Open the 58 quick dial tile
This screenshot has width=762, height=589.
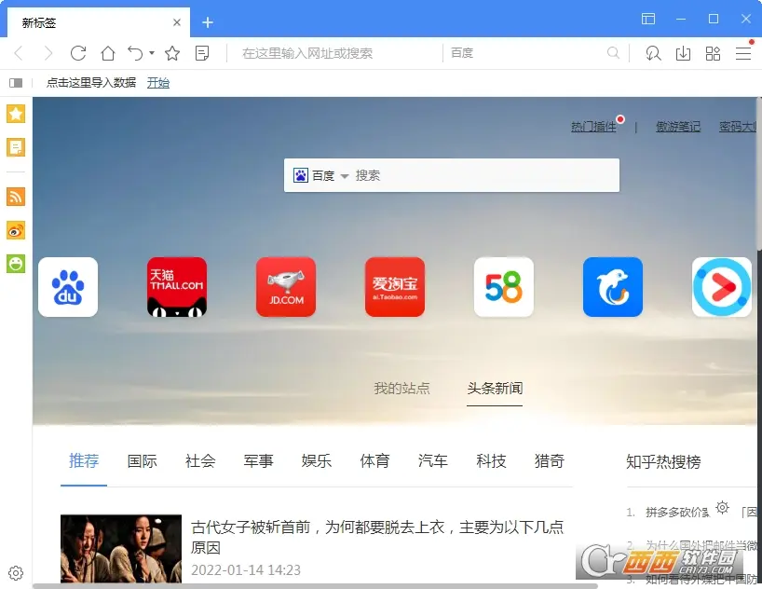[x=504, y=287]
